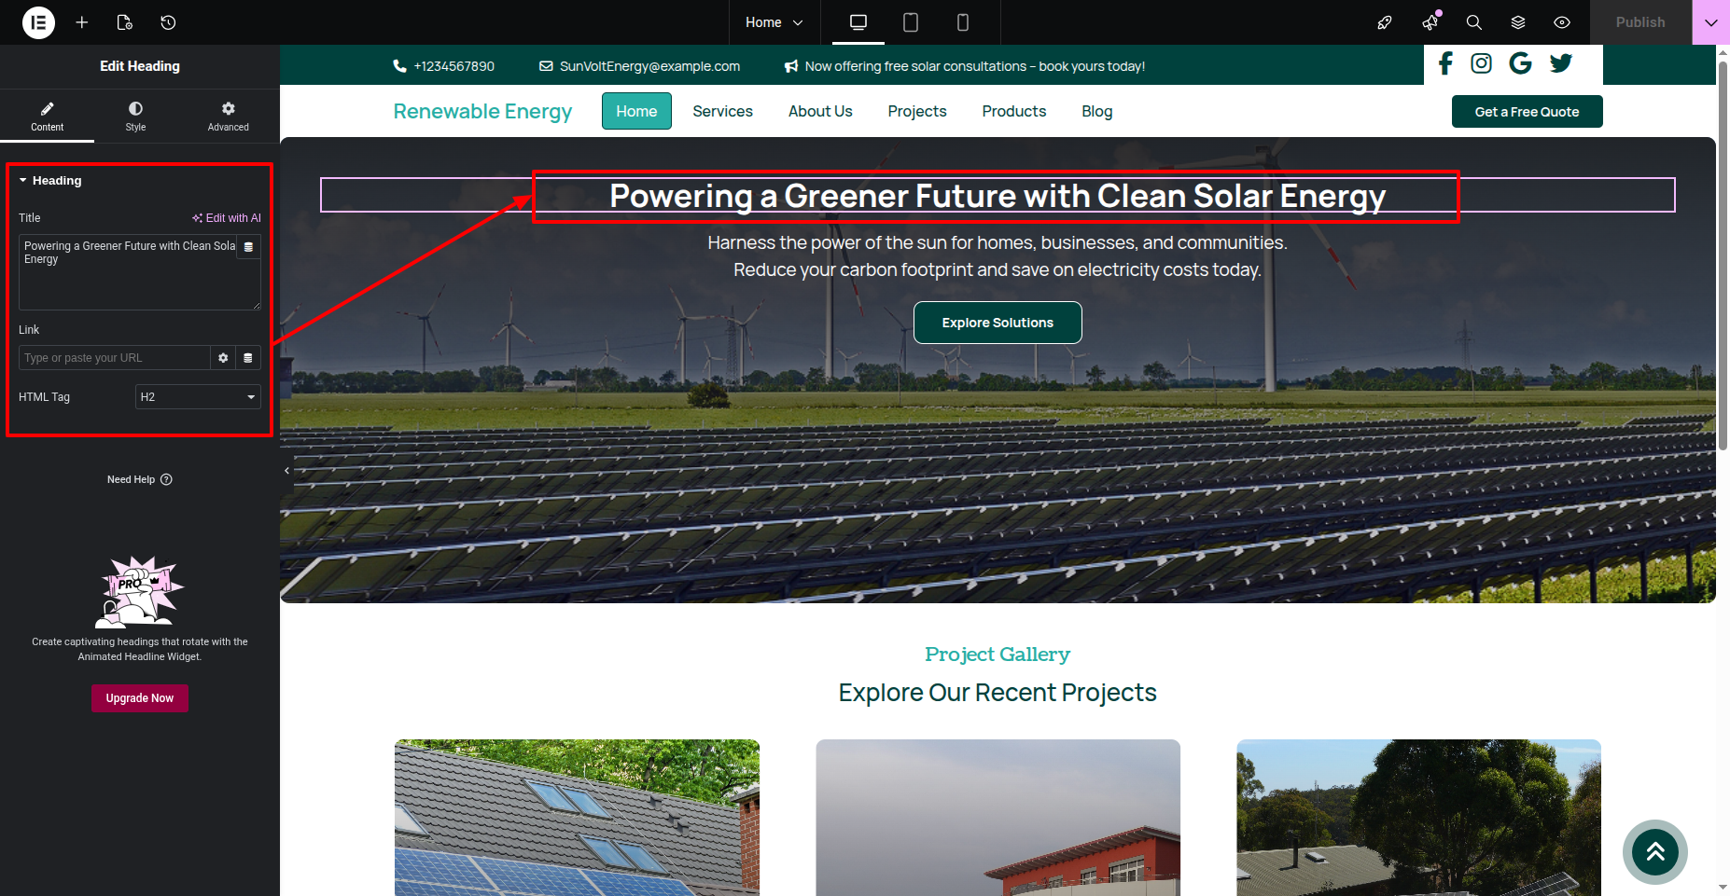Switch to mobile responsive view

coord(963,22)
